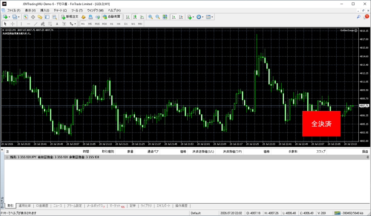Select the M15 timeframe

click(97, 24)
